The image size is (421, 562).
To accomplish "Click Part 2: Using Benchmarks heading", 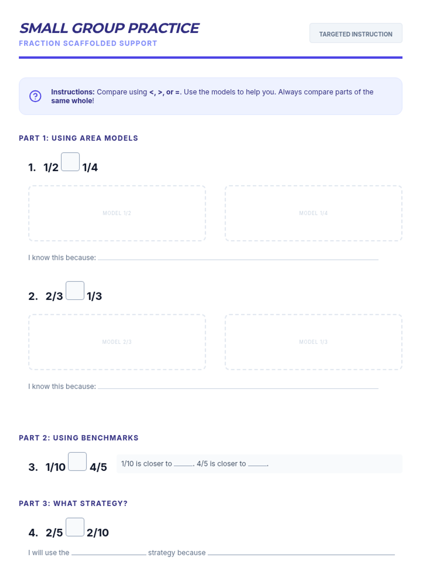I will (79, 438).
